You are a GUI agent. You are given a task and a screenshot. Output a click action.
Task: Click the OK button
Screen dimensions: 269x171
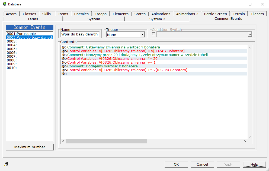(176, 164)
